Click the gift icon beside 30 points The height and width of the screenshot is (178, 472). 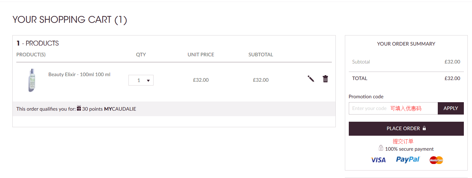(x=79, y=108)
